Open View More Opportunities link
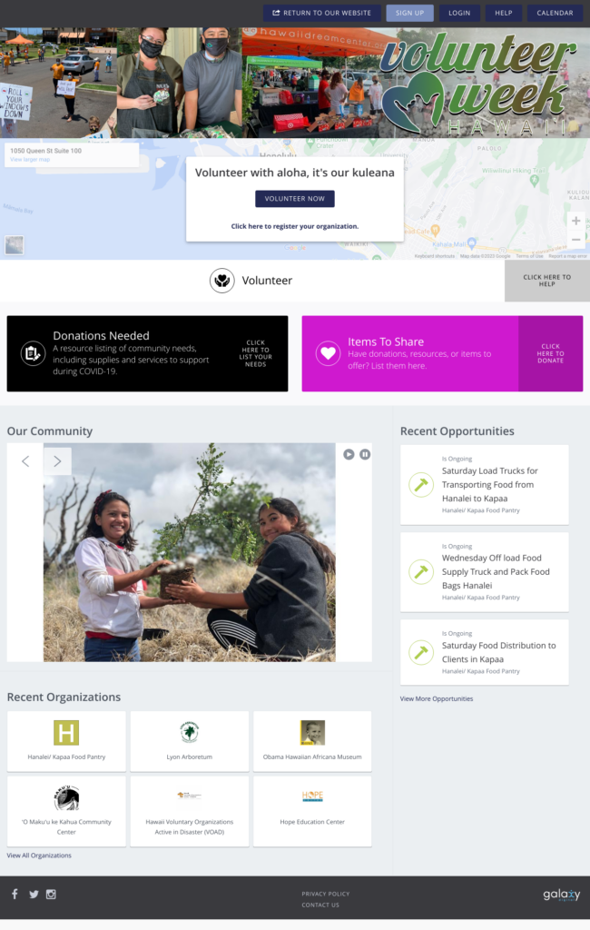Image resolution: width=590 pixels, height=930 pixels. tap(437, 698)
